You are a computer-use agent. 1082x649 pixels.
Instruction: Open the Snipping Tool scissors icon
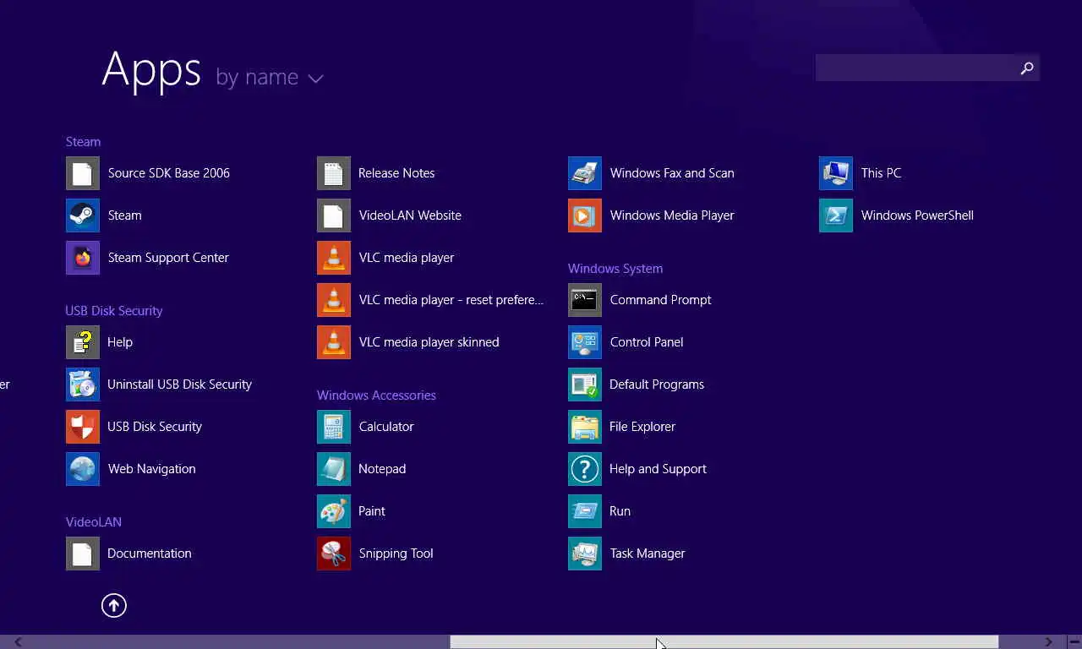click(x=334, y=554)
